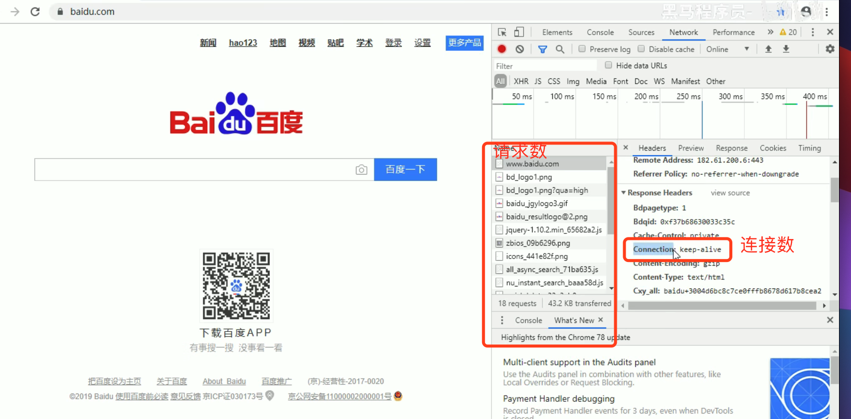The image size is (851, 419).
Task: Open the network search magnifier
Action: (x=560, y=49)
